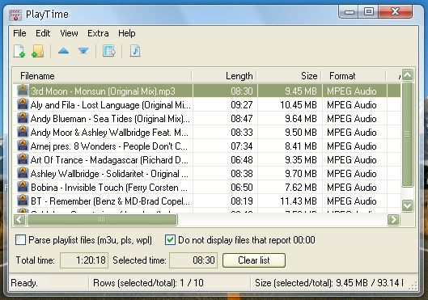Select Andy Moor & Ashley Wallbridge filename
Screen dimensions: 428x300
(x=109, y=133)
